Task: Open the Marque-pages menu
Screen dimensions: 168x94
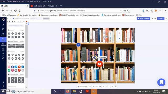Action: click(35, 1)
